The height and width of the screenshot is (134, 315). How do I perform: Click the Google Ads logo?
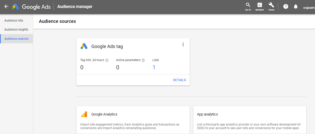(31, 7)
